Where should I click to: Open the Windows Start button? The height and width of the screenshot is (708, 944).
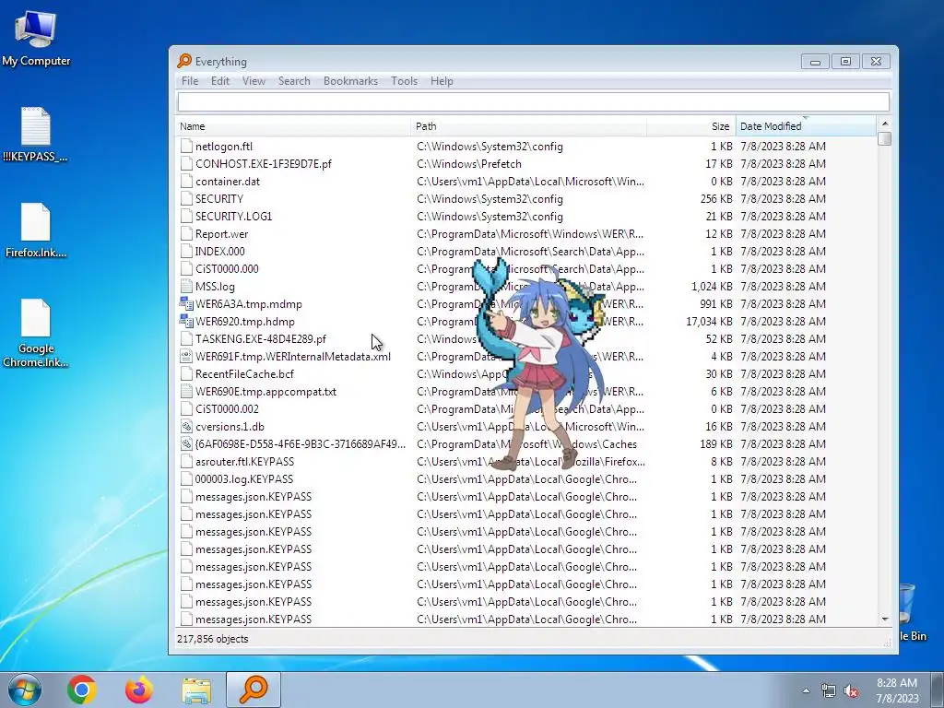(25, 690)
